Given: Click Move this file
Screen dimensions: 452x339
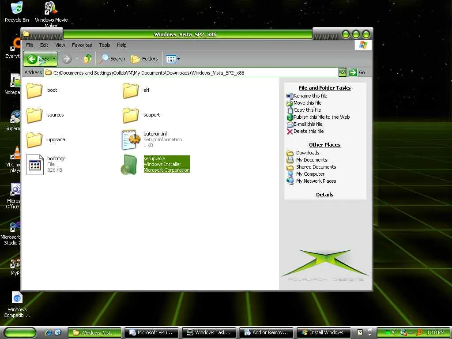Looking at the screenshot, I should [304, 103].
